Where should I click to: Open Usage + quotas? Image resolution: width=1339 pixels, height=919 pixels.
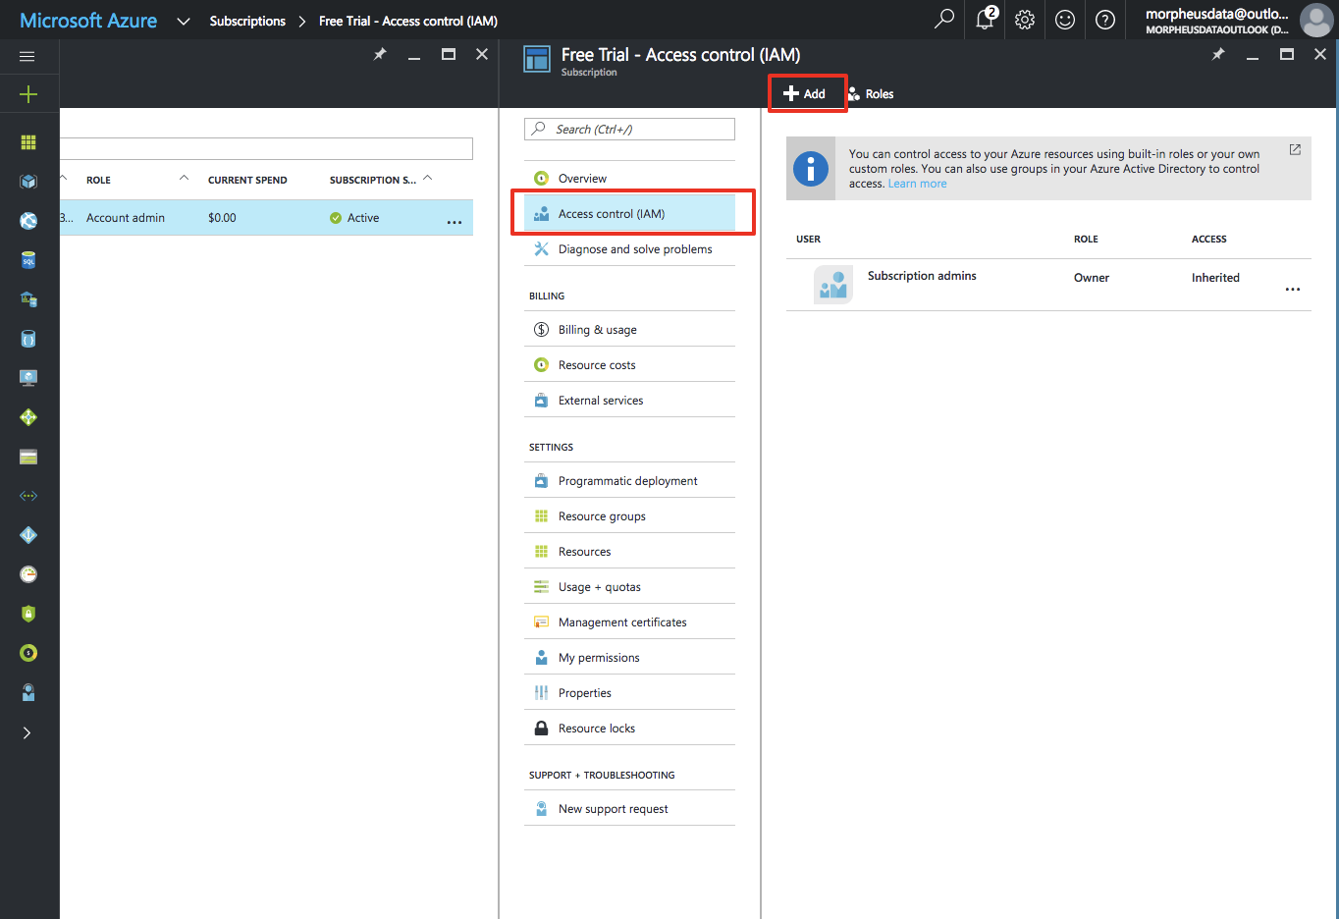pos(629,587)
